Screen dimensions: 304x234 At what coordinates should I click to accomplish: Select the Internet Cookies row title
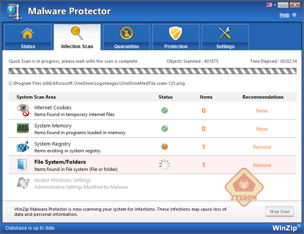point(53,107)
